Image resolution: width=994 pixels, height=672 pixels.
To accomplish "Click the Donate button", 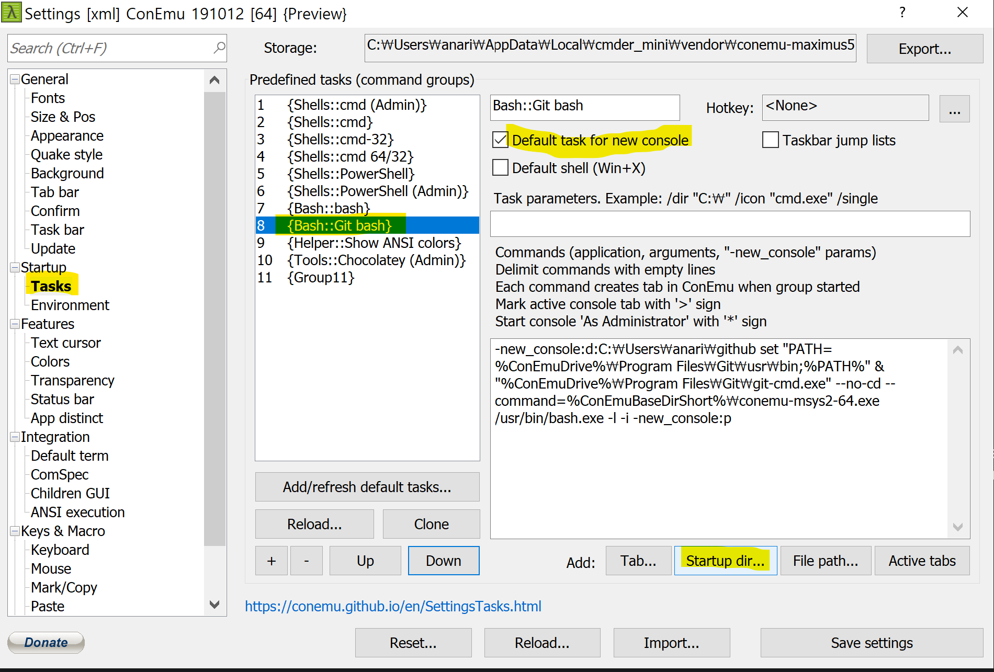I will (x=46, y=642).
